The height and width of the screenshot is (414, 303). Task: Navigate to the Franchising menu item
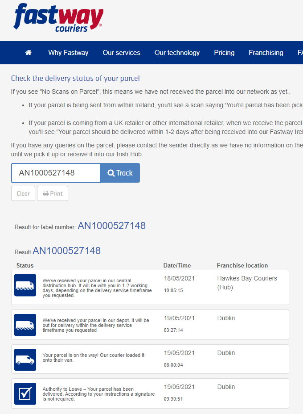tap(266, 53)
